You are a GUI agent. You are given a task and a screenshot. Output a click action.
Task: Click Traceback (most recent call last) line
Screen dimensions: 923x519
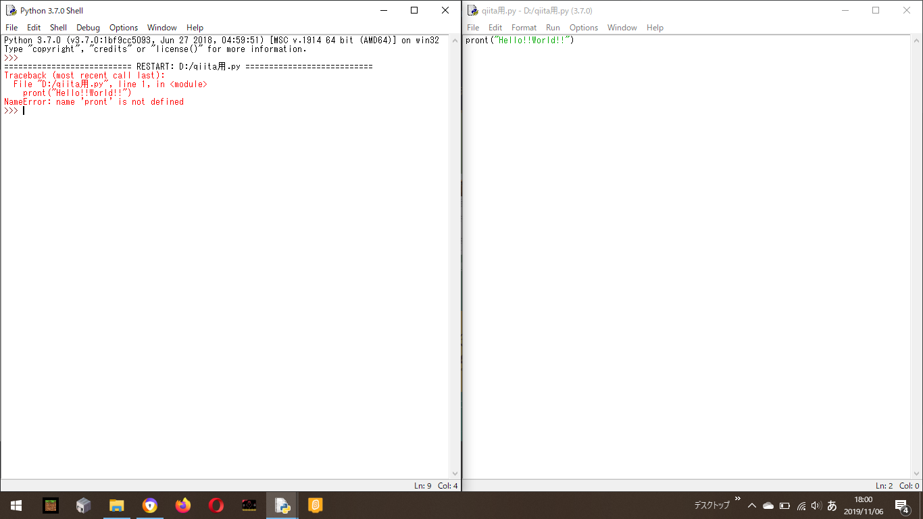[84, 76]
